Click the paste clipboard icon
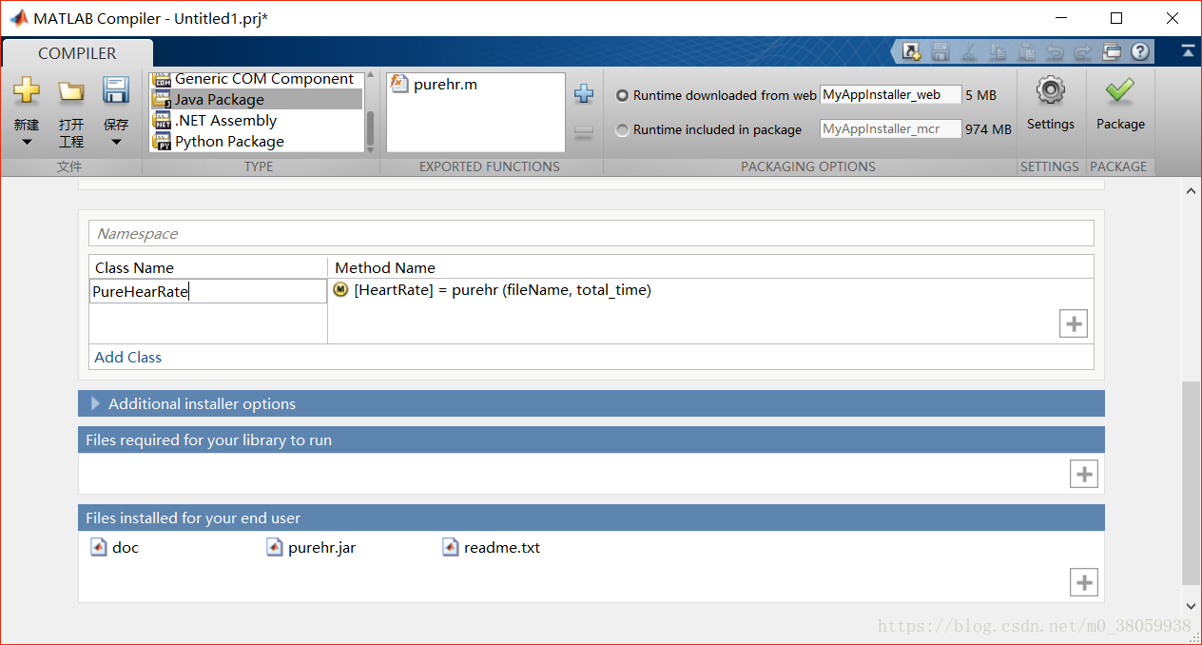This screenshot has width=1202, height=645. (x=1026, y=52)
